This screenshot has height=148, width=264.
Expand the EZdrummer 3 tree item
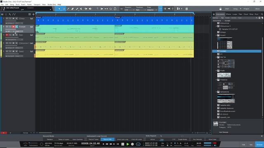coord(216,26)
